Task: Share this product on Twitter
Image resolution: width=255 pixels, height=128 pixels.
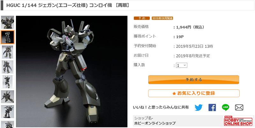Action: pyautogui.click(x=198, y=108)
